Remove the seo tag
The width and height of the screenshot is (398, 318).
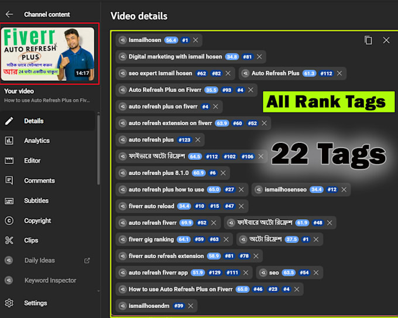click(316, 272)
